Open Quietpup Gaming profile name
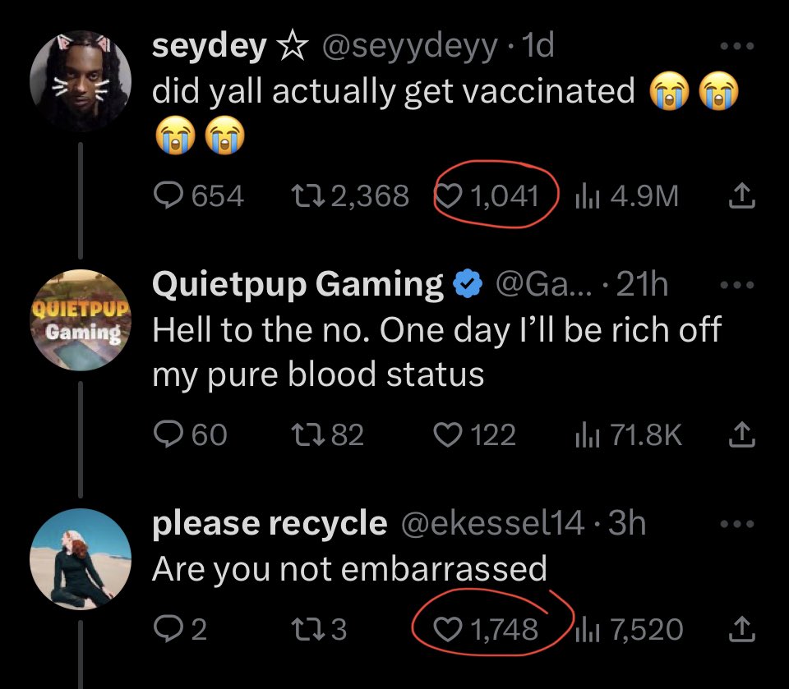Viewport: 789px width, 689px height. tap(298, 284)
